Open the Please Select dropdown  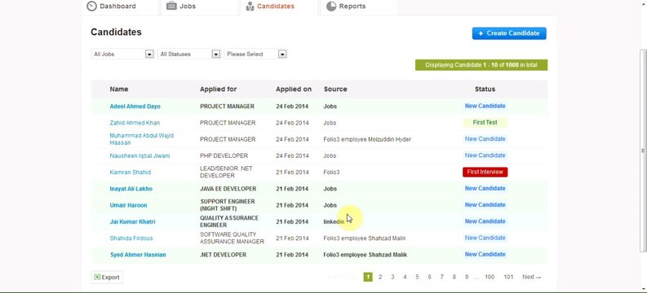255,54
